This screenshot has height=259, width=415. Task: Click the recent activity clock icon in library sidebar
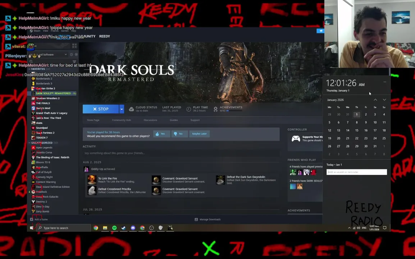click(x=72, y=55)
